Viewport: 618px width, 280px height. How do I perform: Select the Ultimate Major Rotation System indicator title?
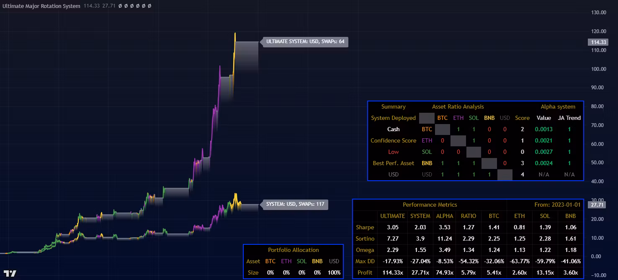point(41,6)
